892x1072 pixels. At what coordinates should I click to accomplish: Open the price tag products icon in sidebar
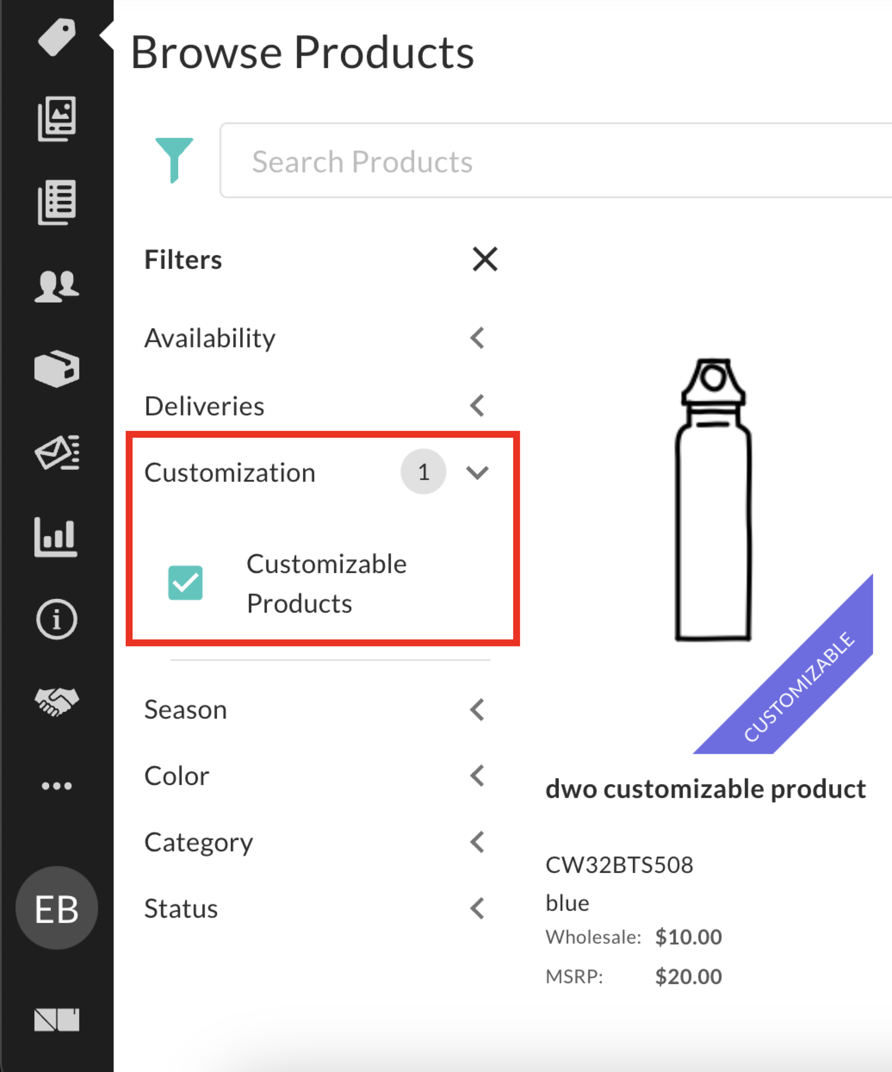pos(56,37)
